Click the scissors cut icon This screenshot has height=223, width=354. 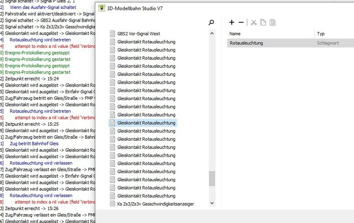click(x=253, y=22)
